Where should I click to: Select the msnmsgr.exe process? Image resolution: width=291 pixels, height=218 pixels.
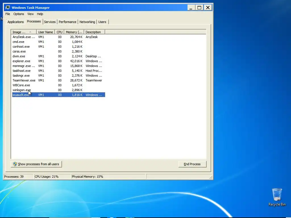click(x=59, y=66)
